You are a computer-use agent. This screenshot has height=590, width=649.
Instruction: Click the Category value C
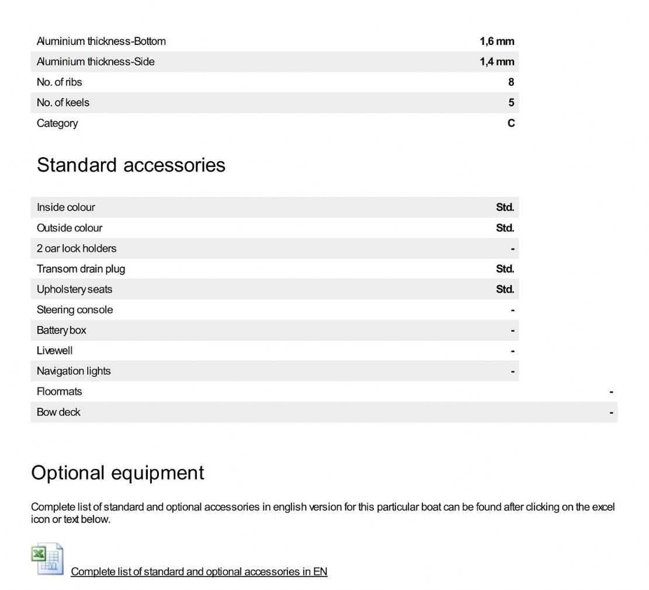[511, 123]
